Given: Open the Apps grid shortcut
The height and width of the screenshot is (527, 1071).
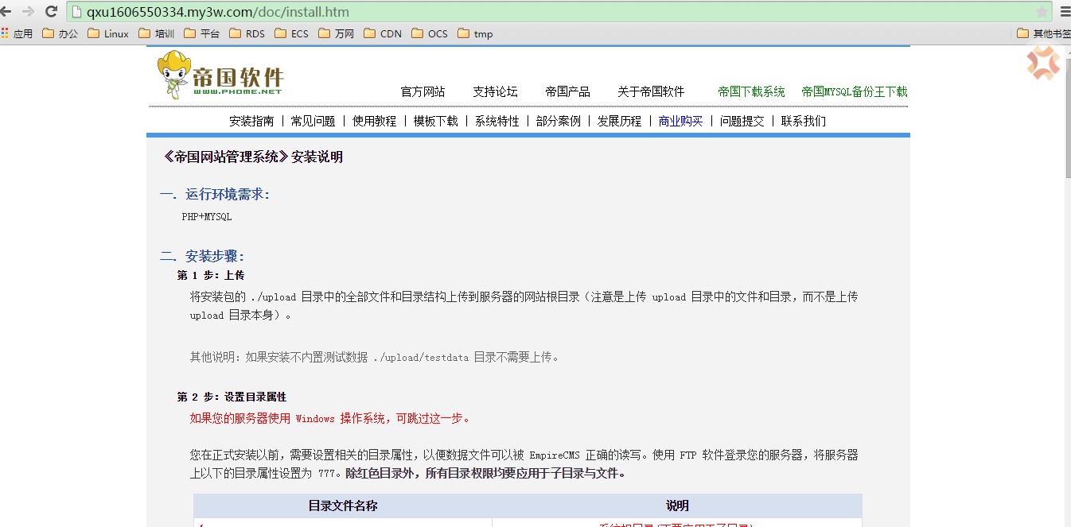Looking at the screenshot, I should point(17,33).
